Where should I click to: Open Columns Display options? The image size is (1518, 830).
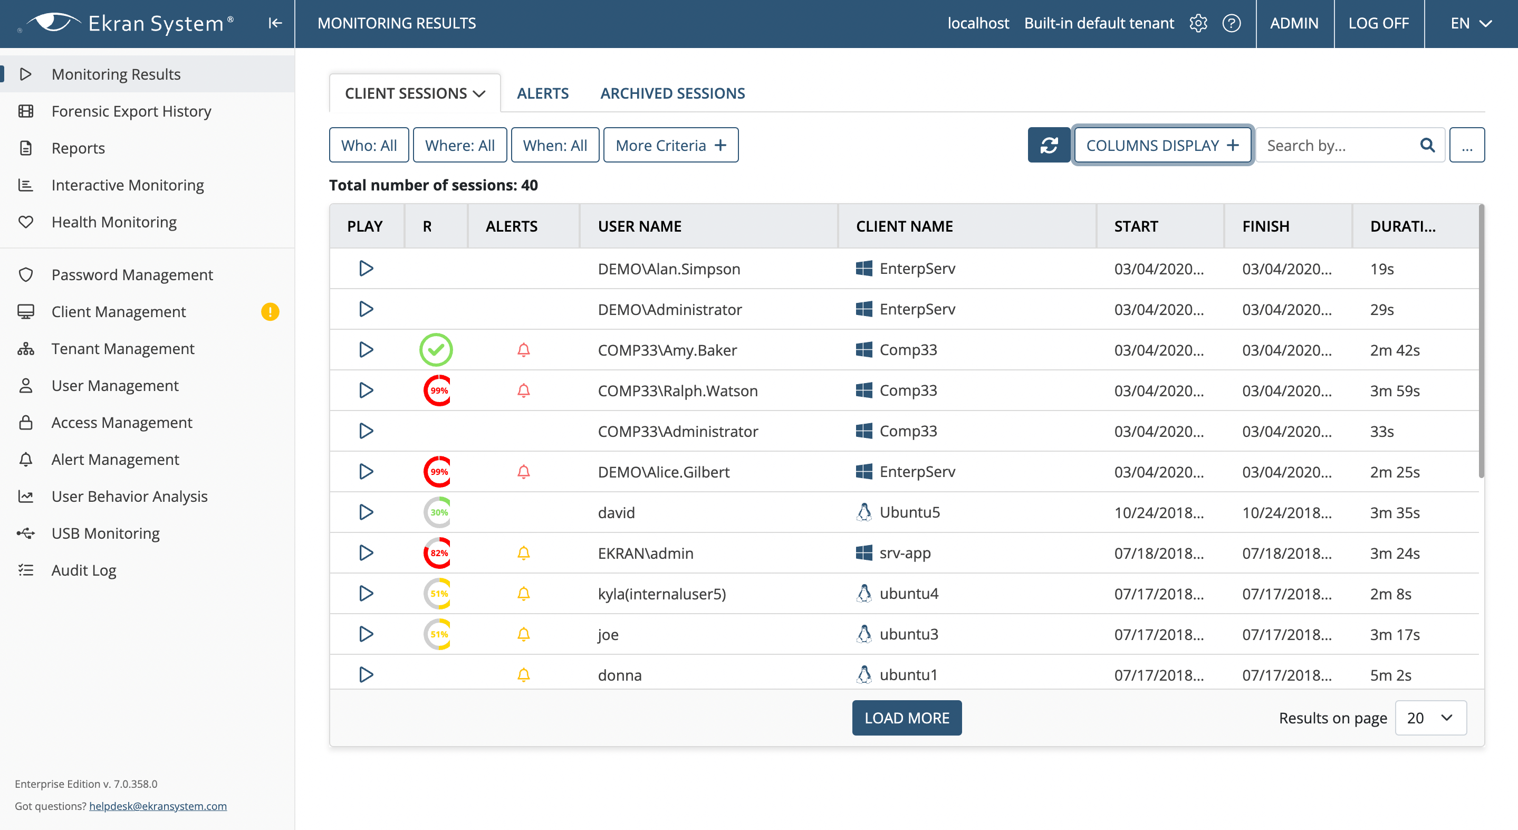pyautogui.click(x=1162, y=145)
